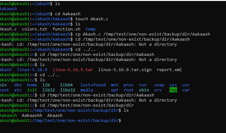Click the colors.txt file name
Viewport: 226px width, 133px height.
[35, 29]
